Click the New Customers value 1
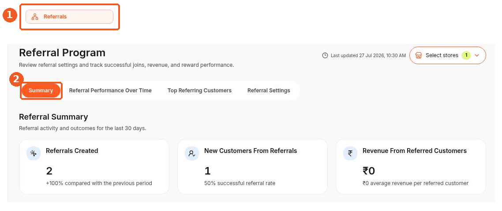The width and height of the screenshot is (502, 211). (207, 171)
